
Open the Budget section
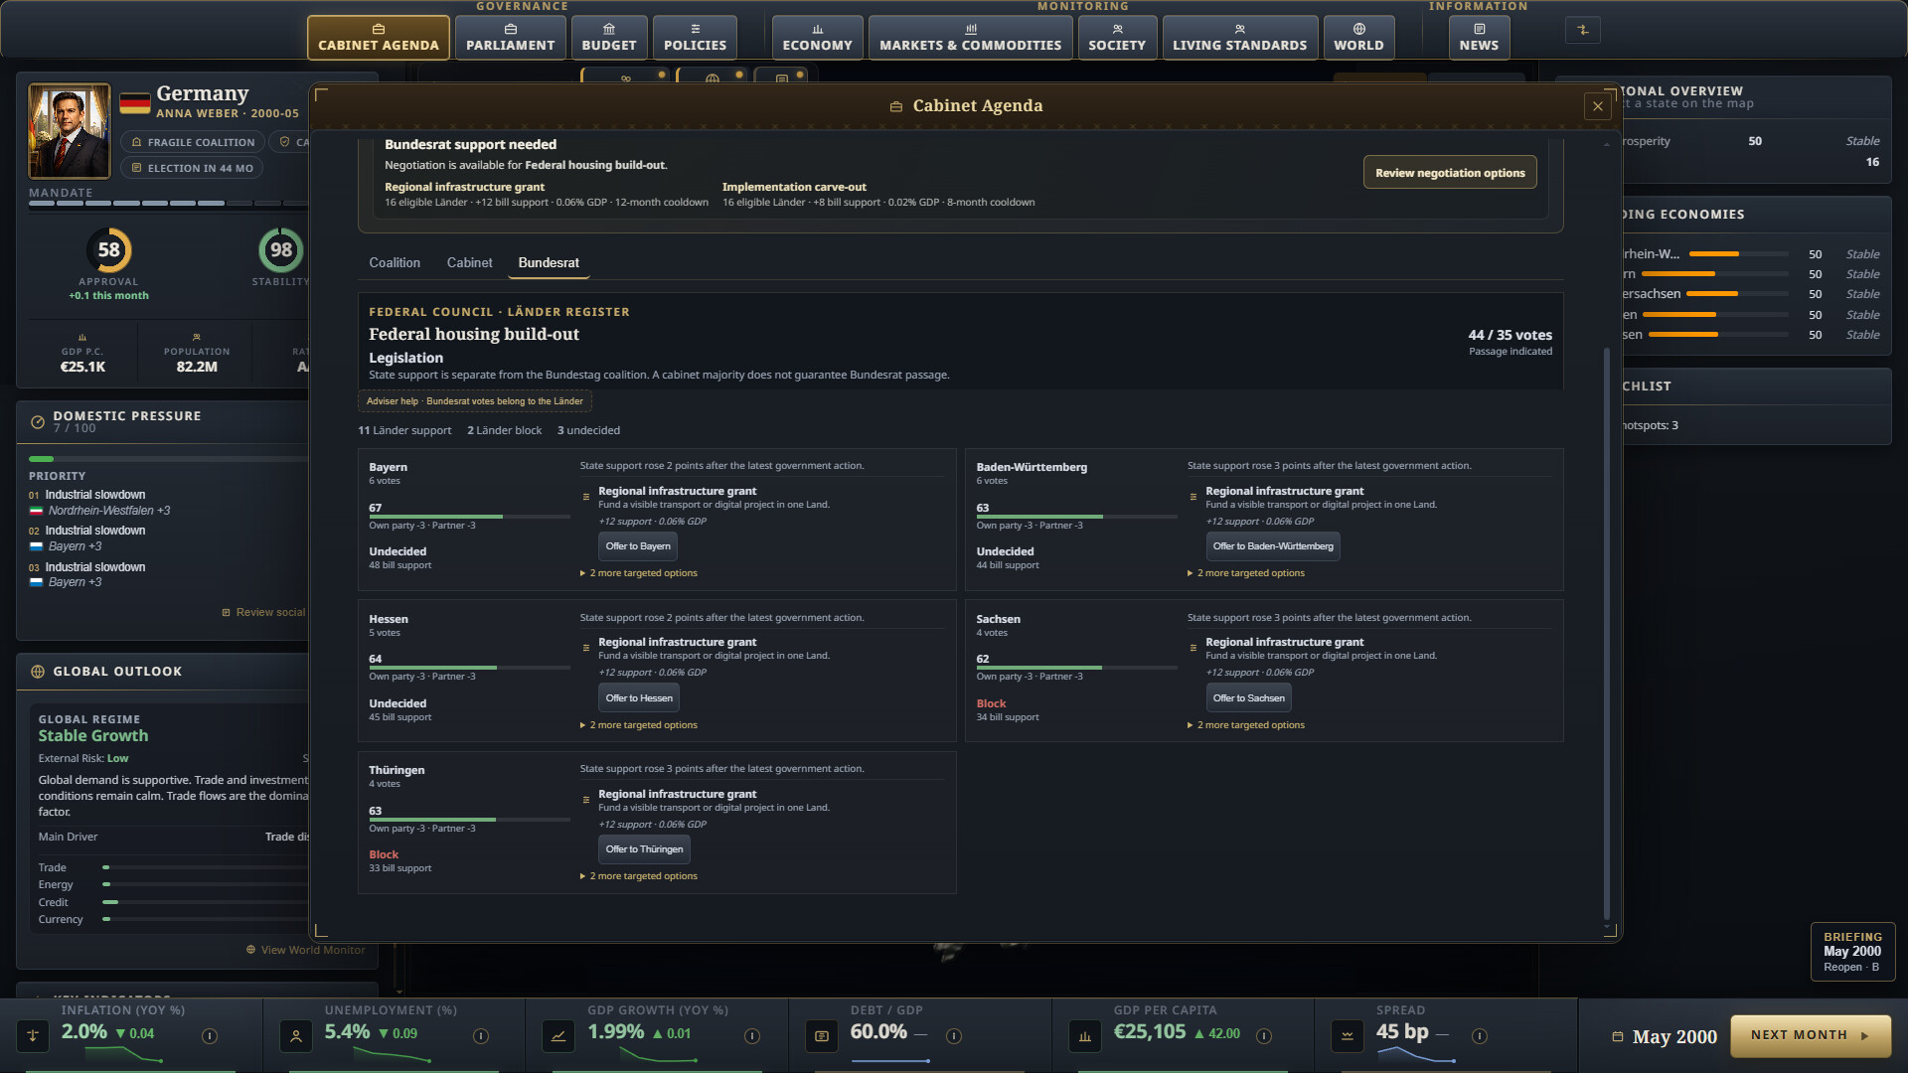point(608,38)
